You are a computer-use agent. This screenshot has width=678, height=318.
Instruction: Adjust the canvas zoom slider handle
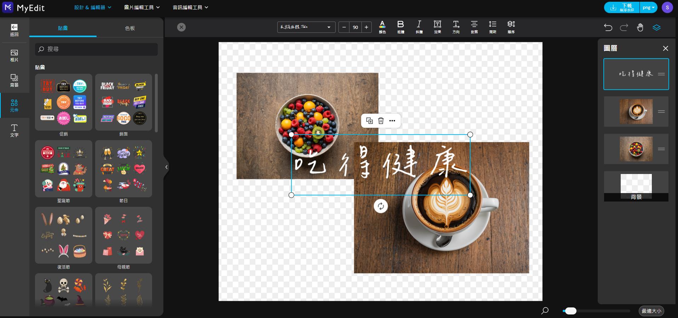(570, 311)
